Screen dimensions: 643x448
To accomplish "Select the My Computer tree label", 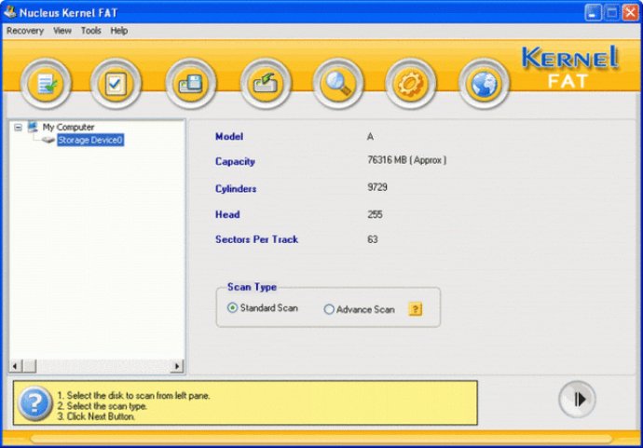I will (68, 127).
